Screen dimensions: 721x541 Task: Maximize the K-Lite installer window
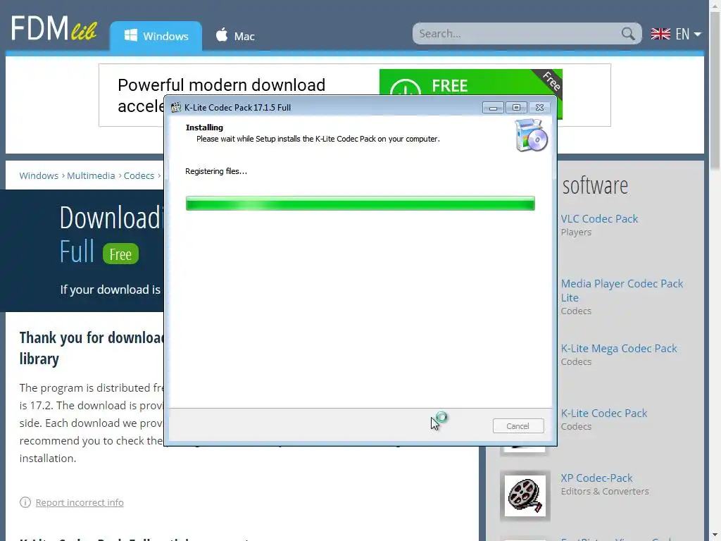point(516,108)
